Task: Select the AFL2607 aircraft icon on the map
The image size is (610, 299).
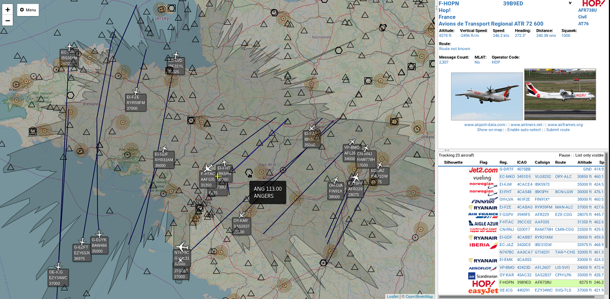Action: point(353,142)
